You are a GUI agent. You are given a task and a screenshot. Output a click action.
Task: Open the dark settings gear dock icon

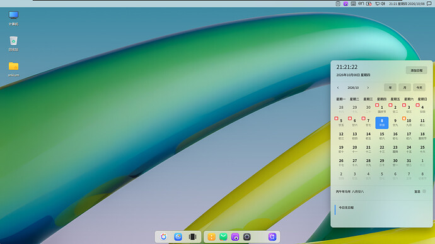(x=247, y=237)
